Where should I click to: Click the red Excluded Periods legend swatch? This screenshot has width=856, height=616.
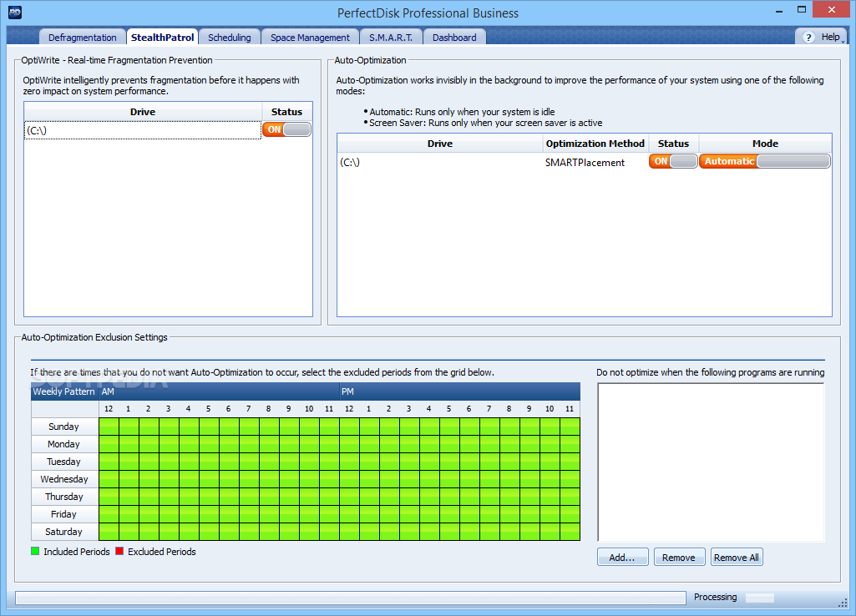119,551
